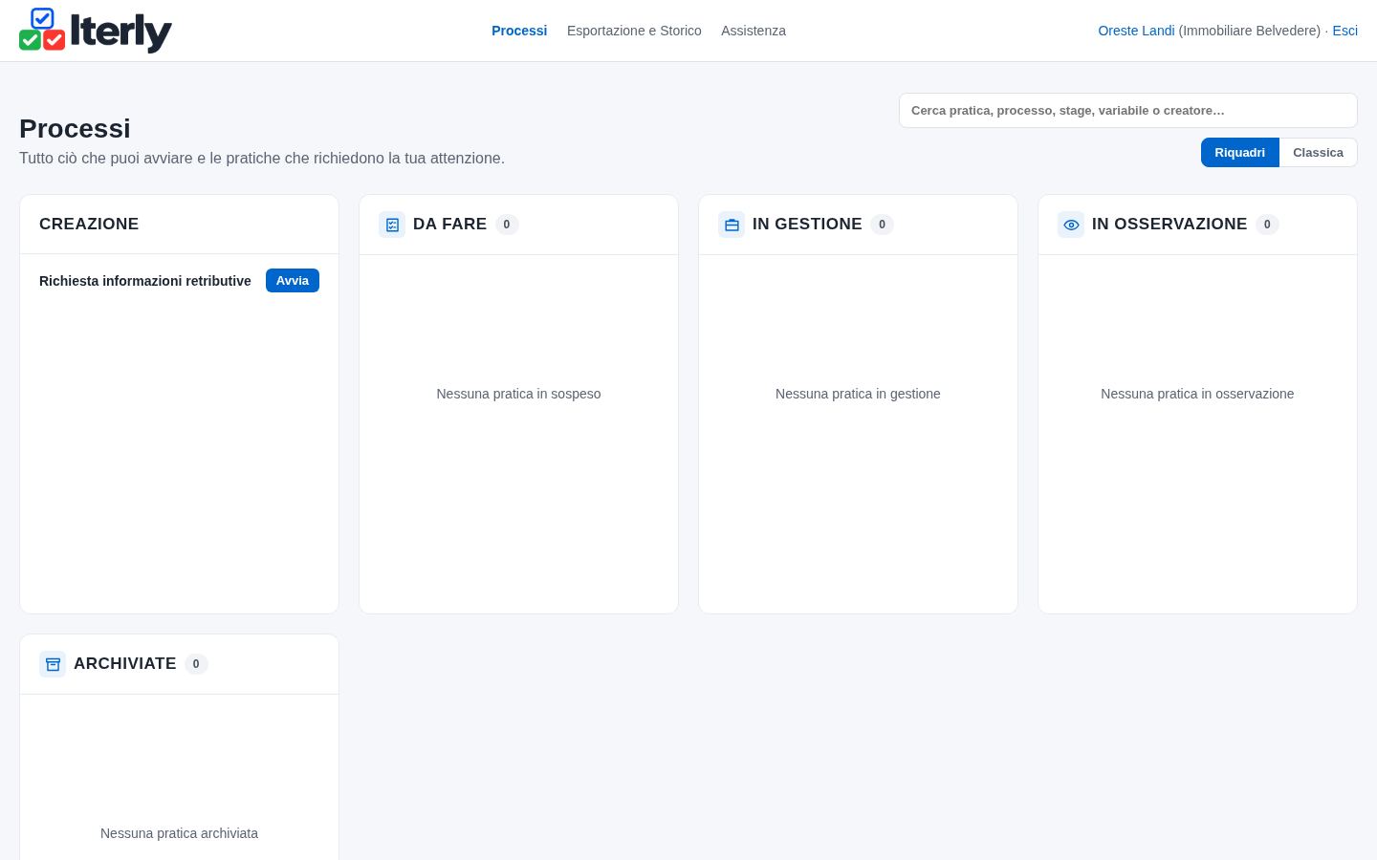Click the Da Fare checklist icon
This screenshot has height=860, width=1377.
392,225
